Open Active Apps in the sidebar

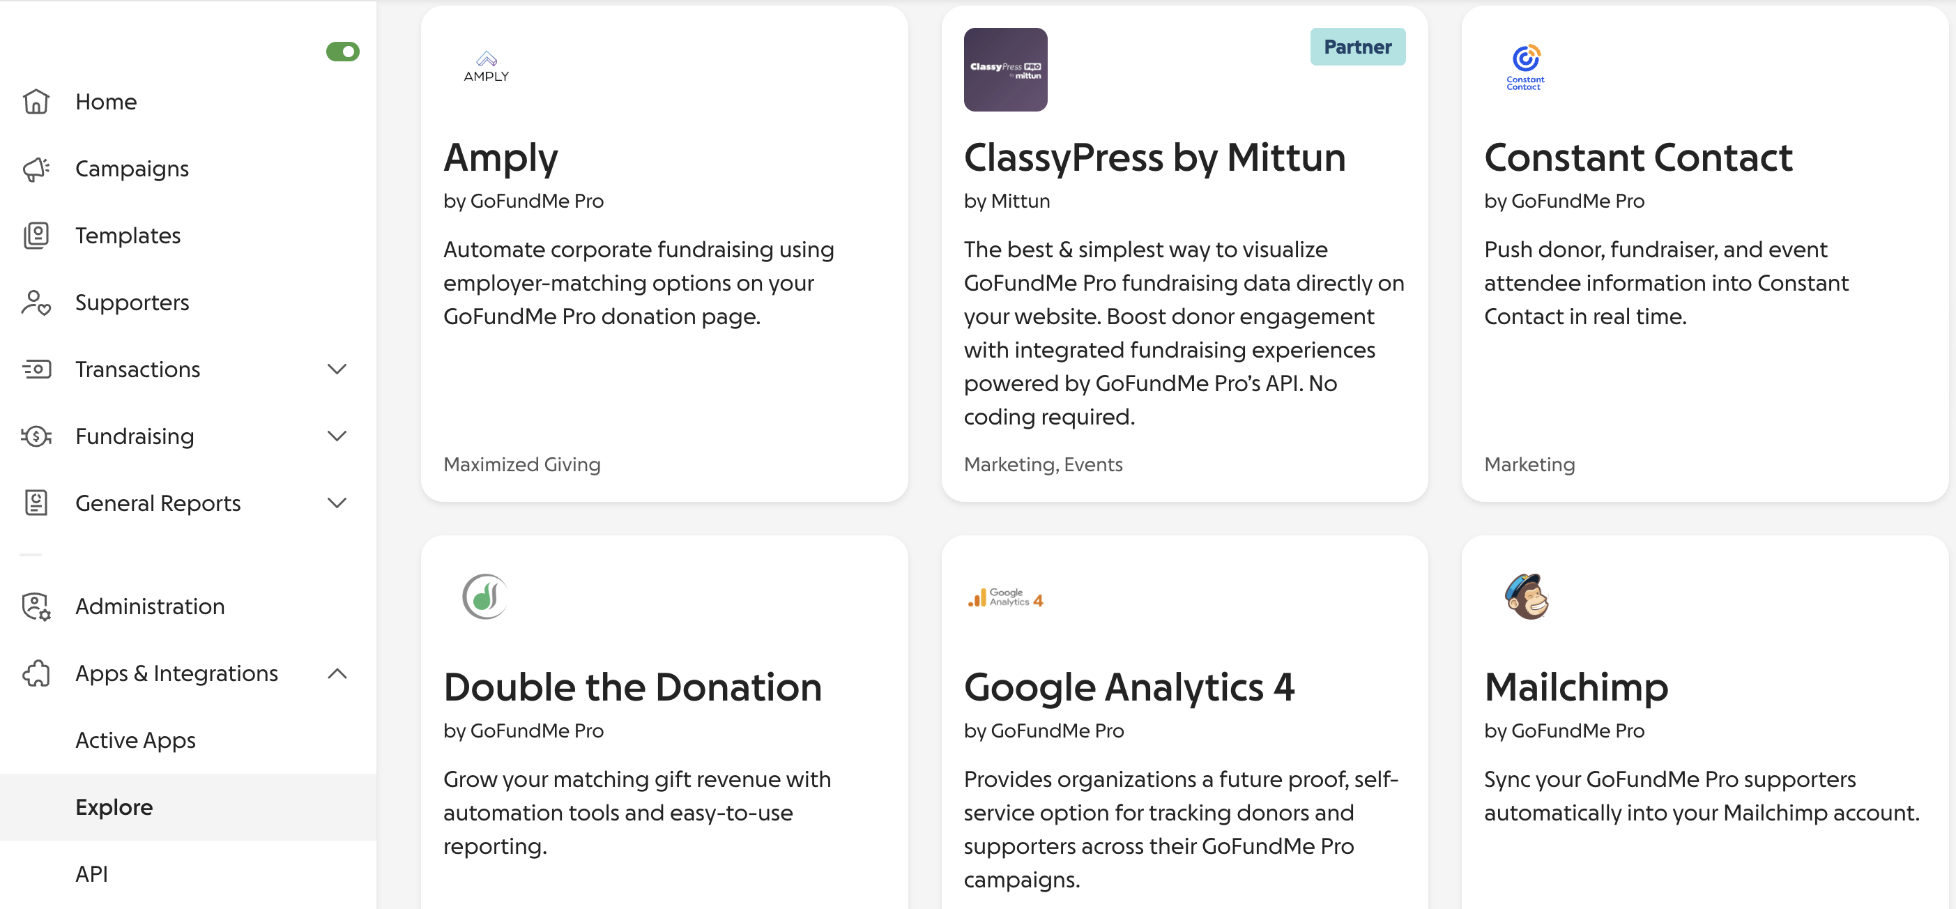coord(135,740)
